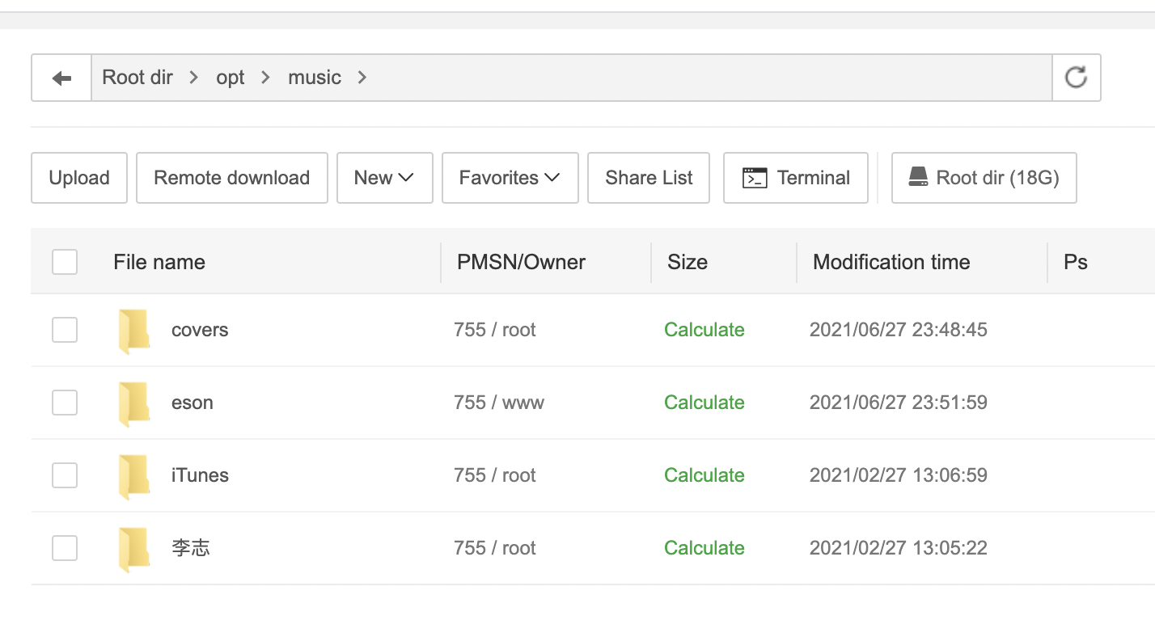Click the Upload button
Viewport: 1155px width, 637px height.
[79, 178]
